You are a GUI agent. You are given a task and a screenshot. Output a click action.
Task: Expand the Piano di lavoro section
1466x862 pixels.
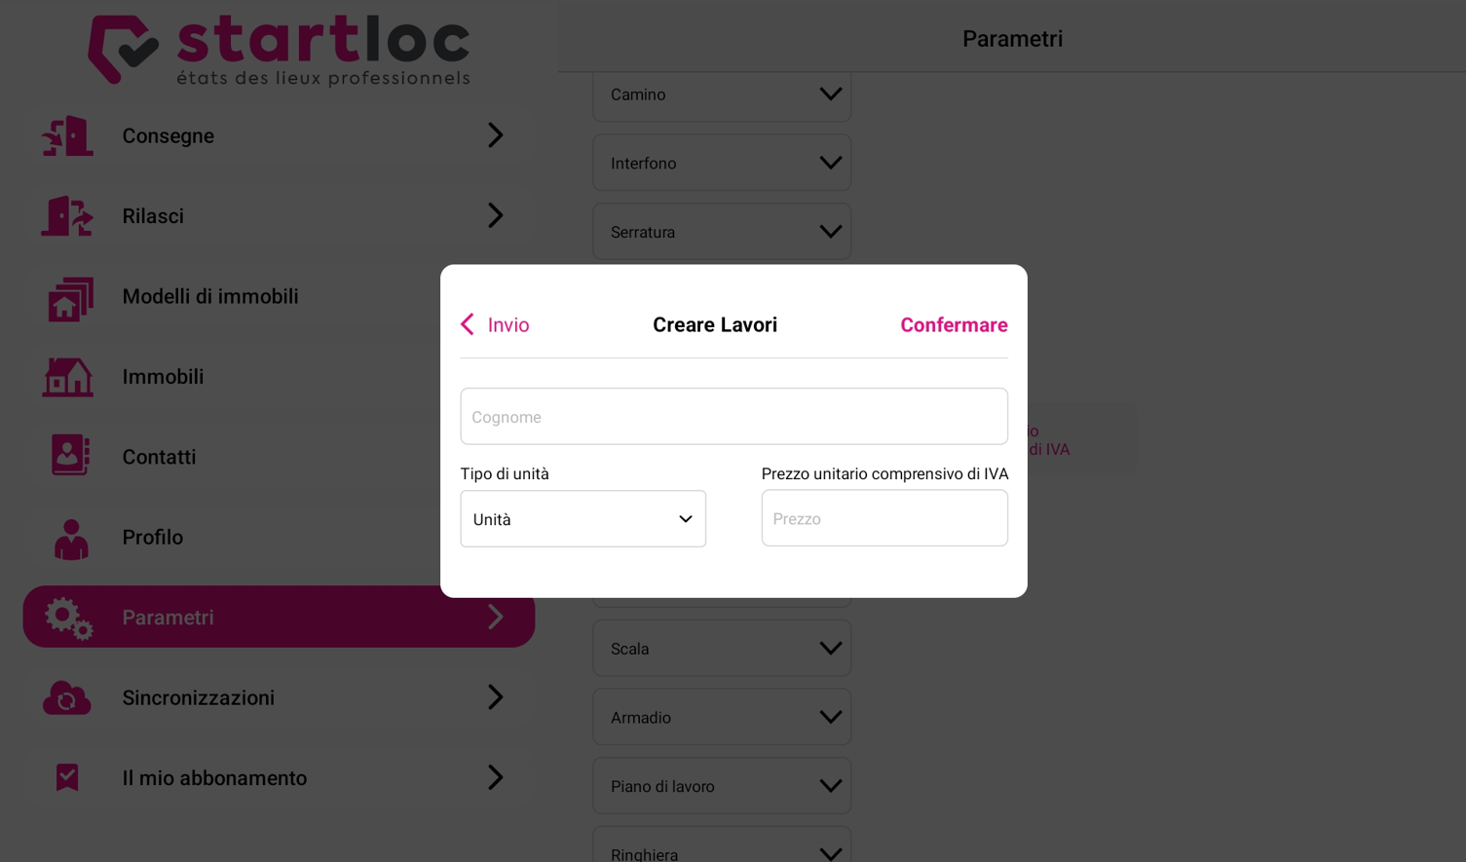[x=722, y=786]
